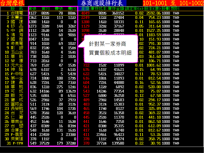Click the 101-1001 至 101-1002 date range

(173, 3)
